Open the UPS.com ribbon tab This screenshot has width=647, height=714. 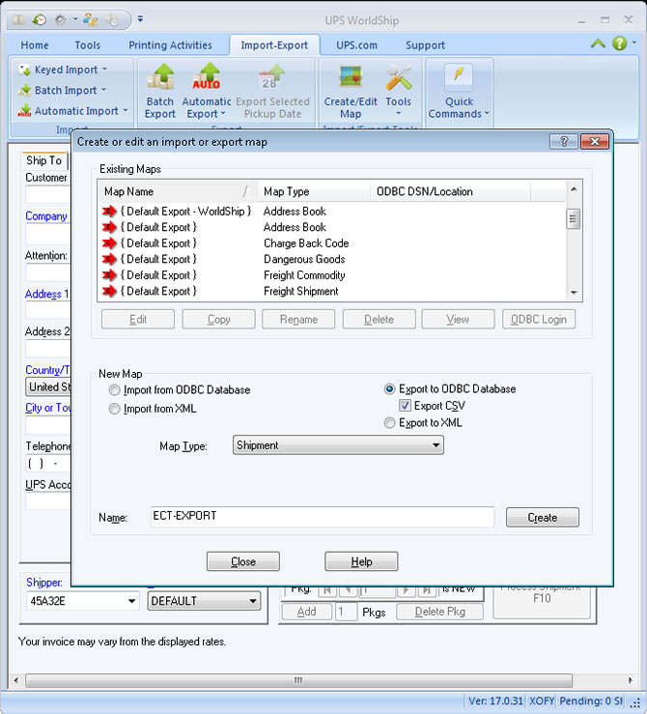point(356,44)
